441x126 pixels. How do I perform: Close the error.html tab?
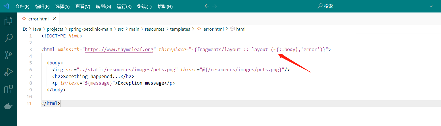[55, 19]
